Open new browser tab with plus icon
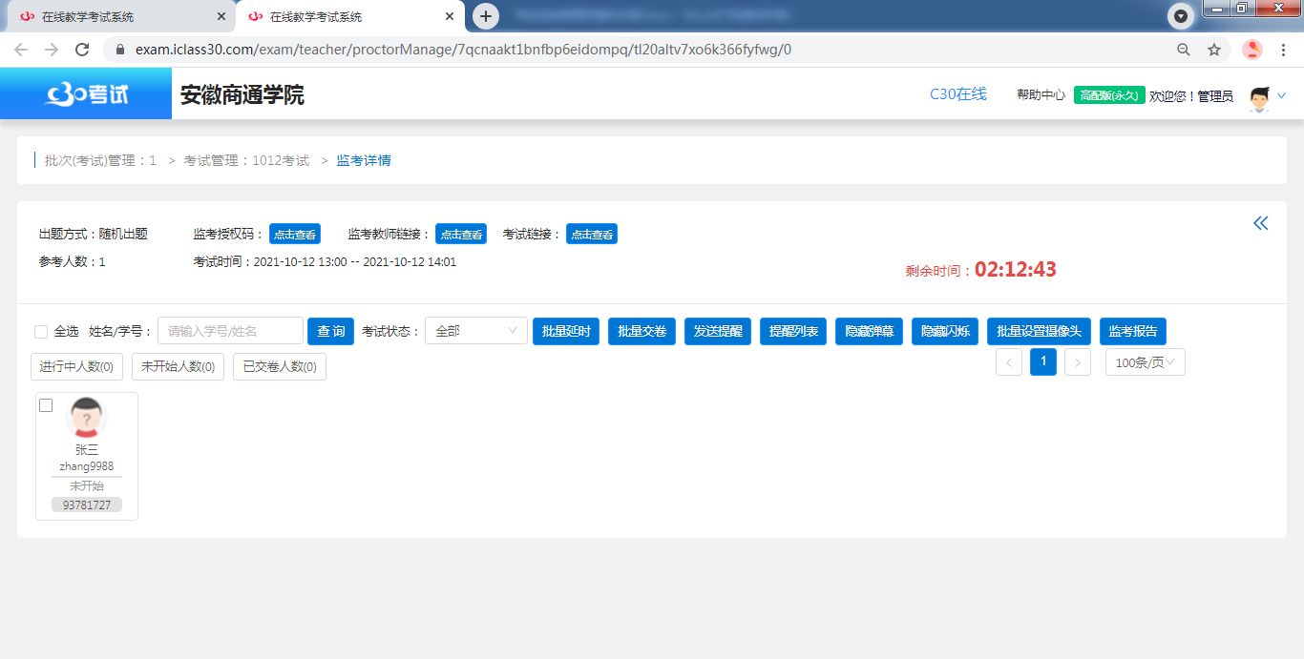 [x=486, y=16]
